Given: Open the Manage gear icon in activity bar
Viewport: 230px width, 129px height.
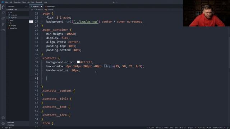Looking at the screenshot, I should click(3, 123).
